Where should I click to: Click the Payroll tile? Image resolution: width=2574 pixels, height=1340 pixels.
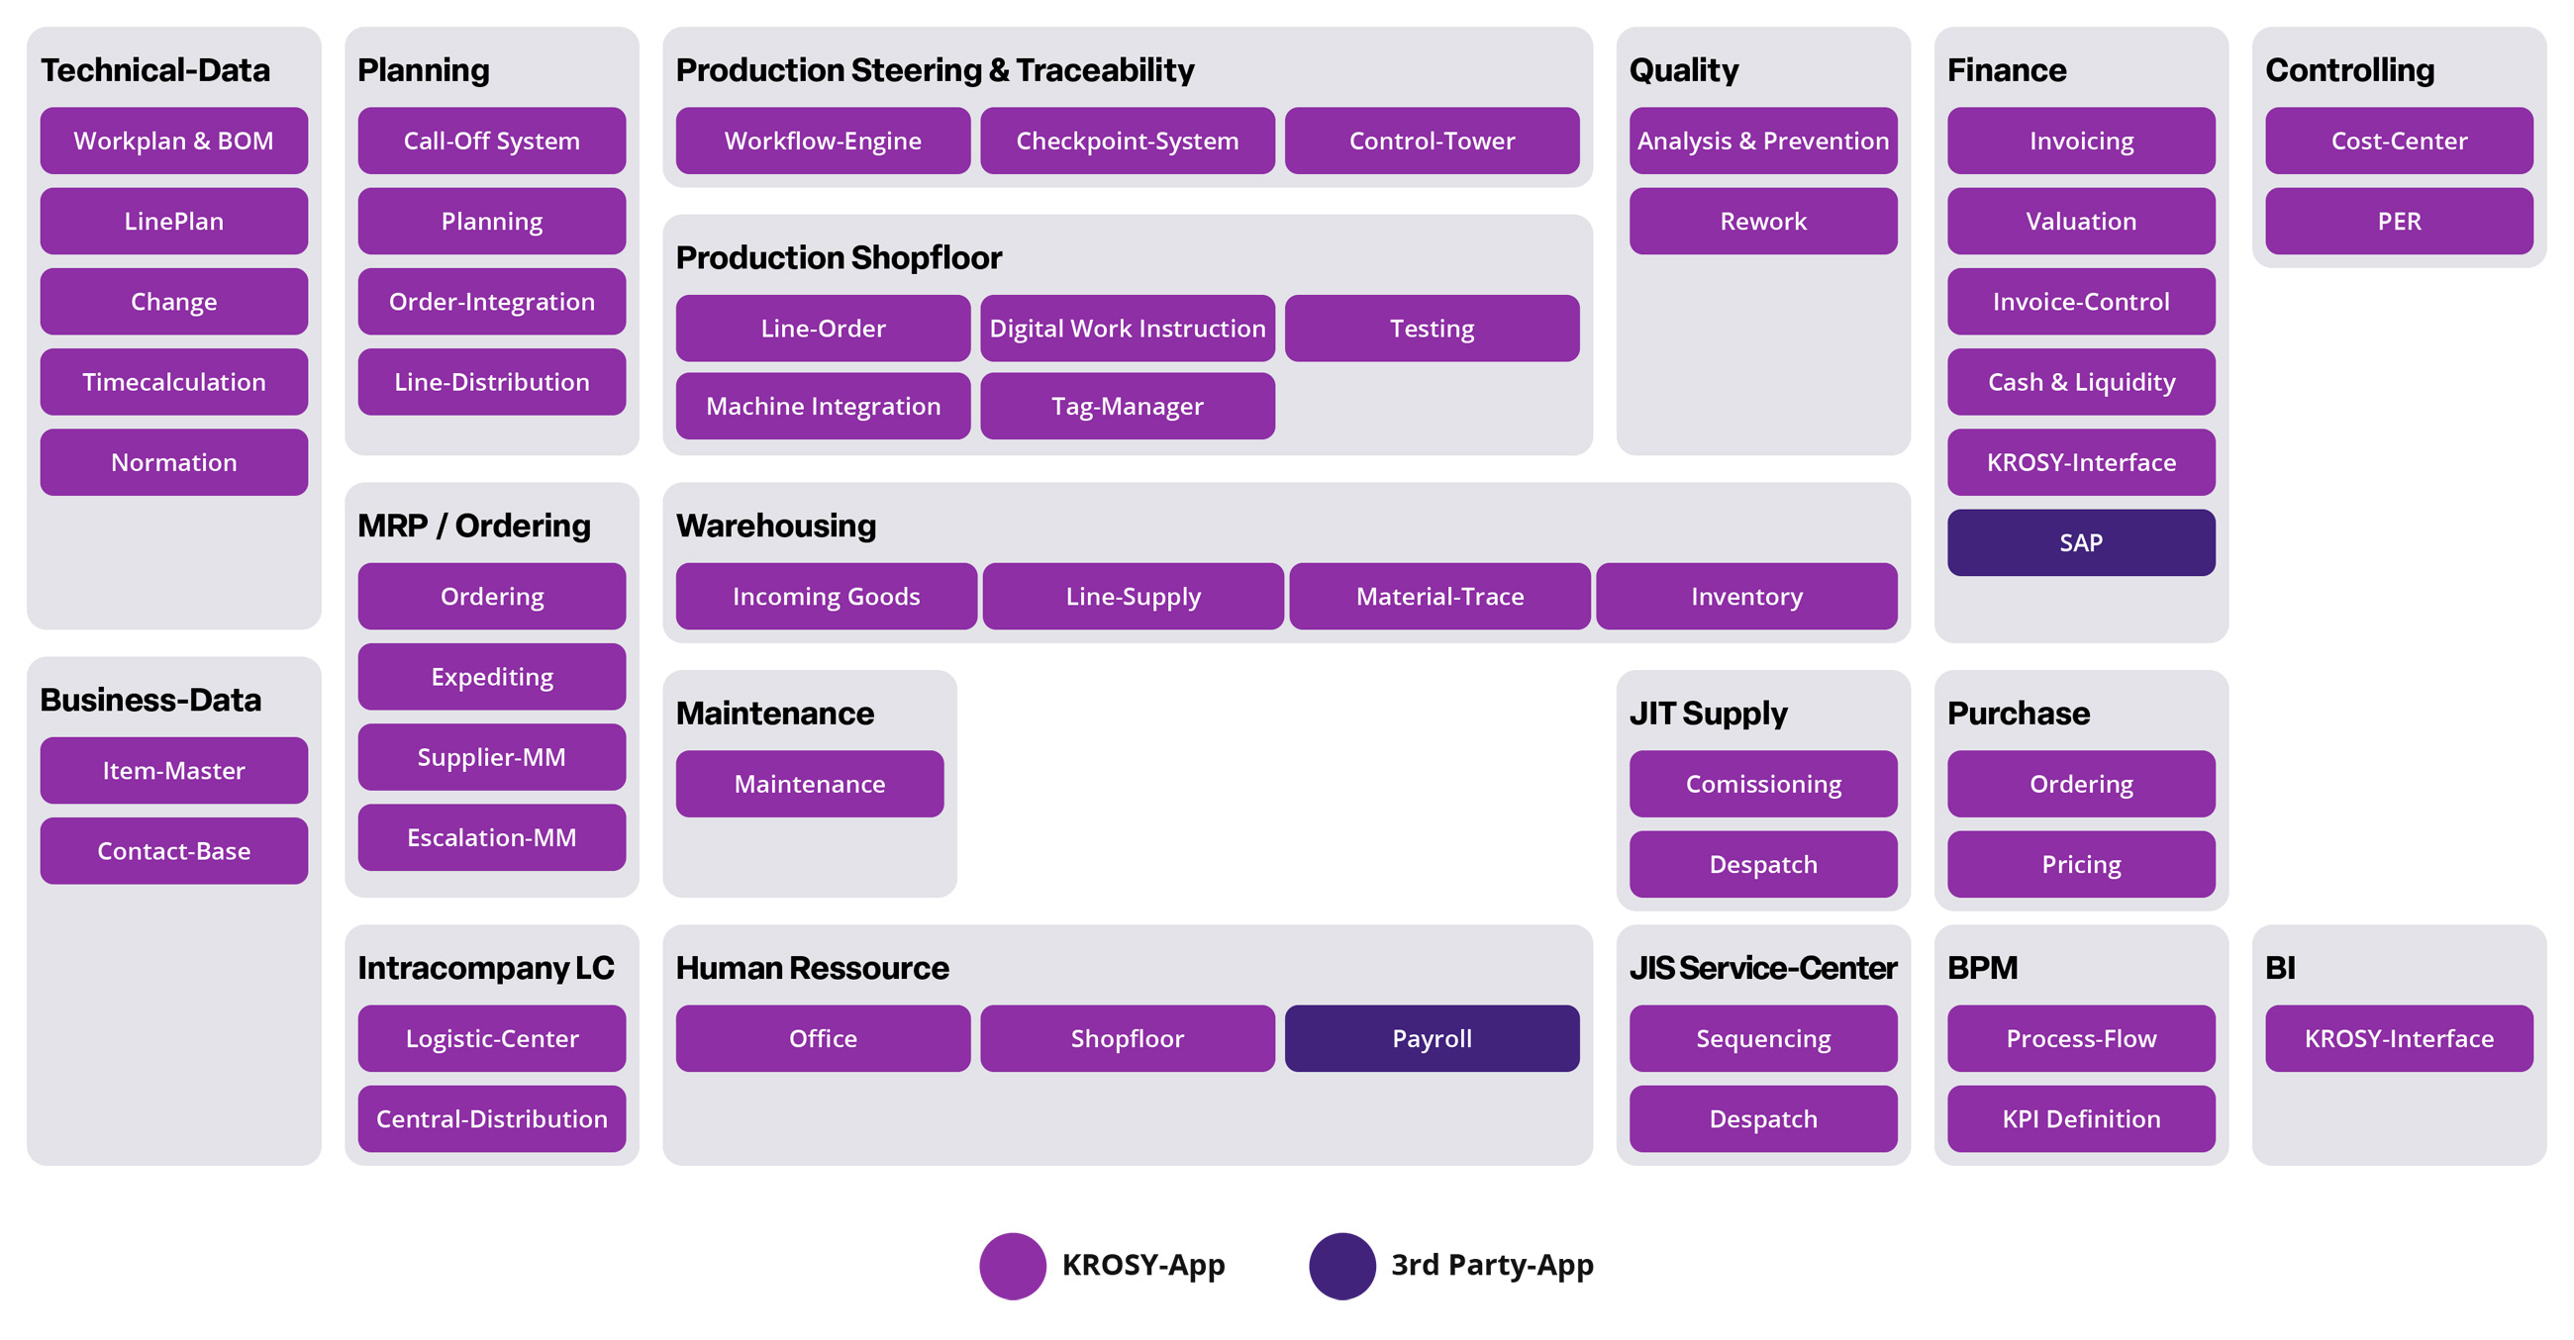coord(1431,1038)
